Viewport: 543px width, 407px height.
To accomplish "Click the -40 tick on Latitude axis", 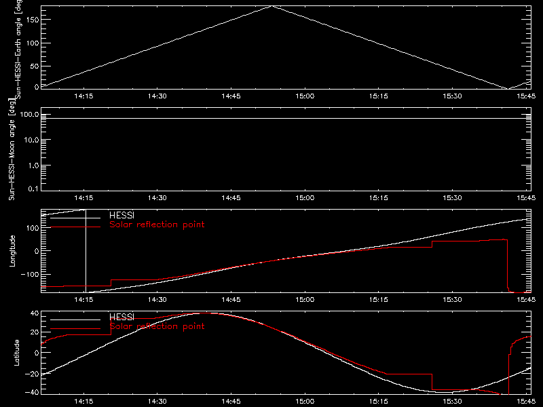I will [32, 393].
